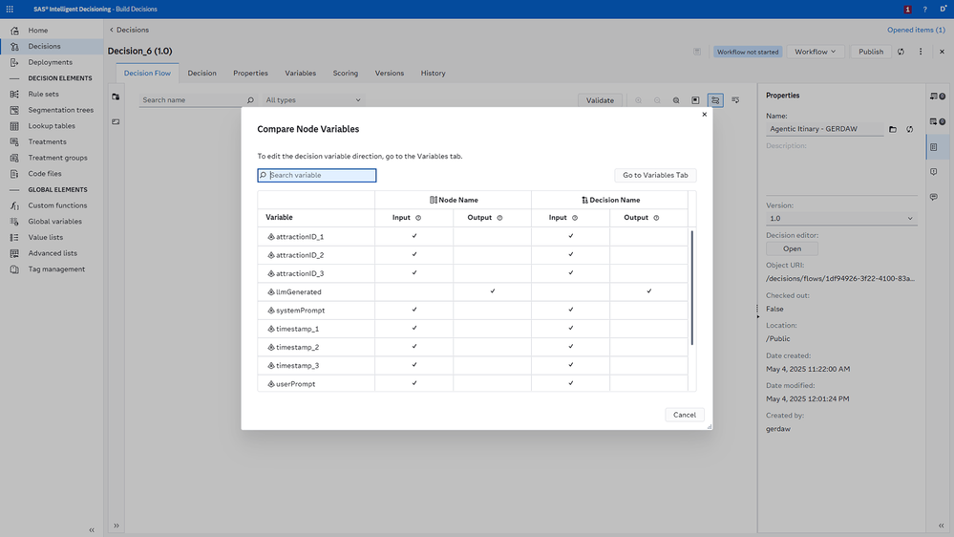Click the zoom in magnifier toolbar icon
Image resolution: width=954 pixels, height=537 pixels.
pyautogui.click(x=638, y=100)
